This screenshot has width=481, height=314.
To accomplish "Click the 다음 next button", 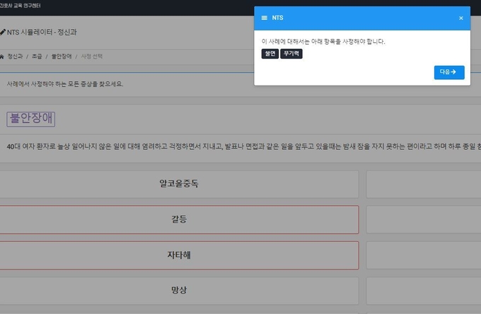I will pos(449,72).
